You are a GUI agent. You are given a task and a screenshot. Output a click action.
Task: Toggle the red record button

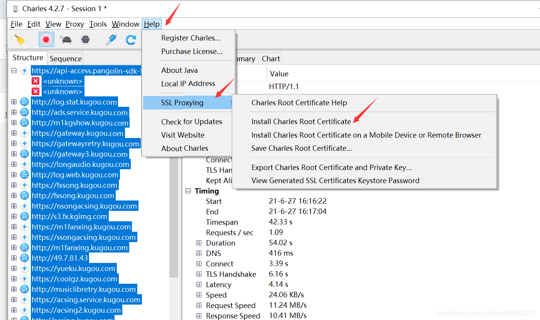pos(46,39)
